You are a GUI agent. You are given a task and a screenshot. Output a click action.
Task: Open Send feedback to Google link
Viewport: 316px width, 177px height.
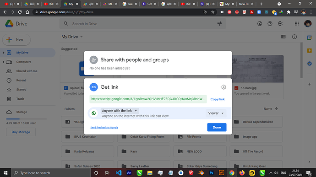click(x=104, y=128)
